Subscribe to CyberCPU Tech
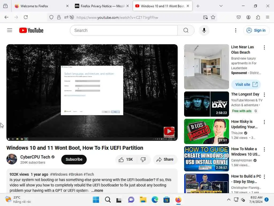Screen dimensions: 274x206 click(x=74, y=159)
